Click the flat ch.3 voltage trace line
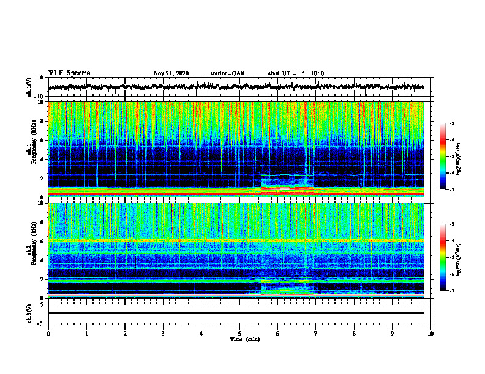485x374 pixels. click(236, 313)
